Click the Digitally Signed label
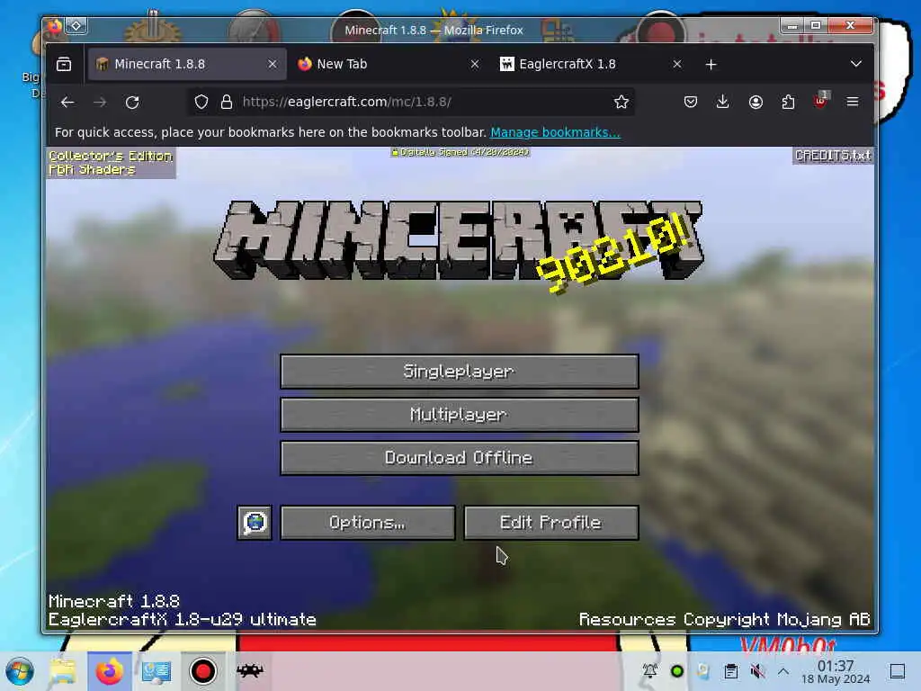This screenshot has width=921, height=691. pos(460,152)
